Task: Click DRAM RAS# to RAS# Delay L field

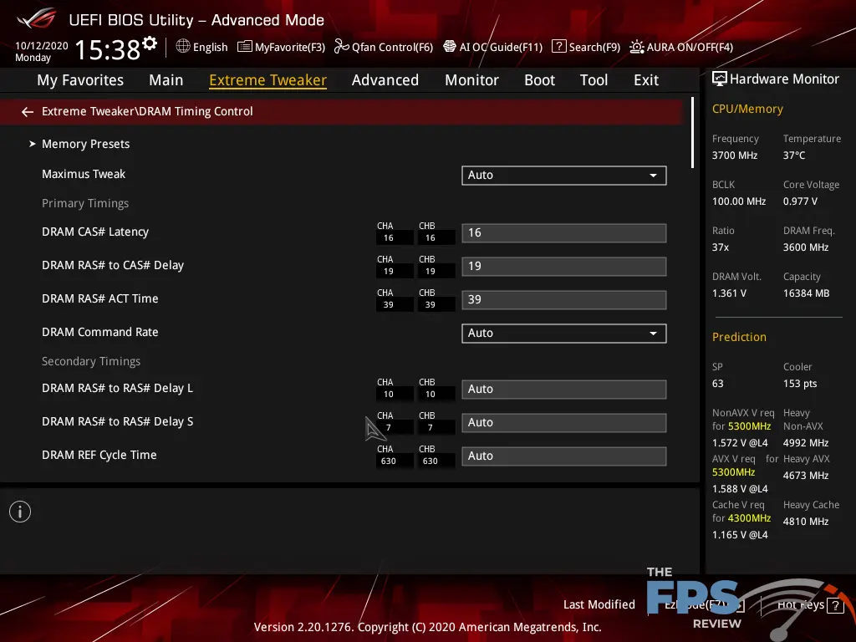Action: [x=564, y=390]
